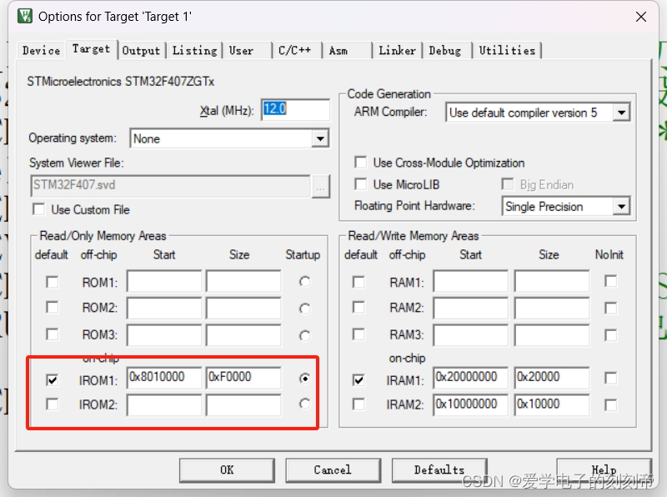This screenshot has height=497, width=667.
Task: Check the RAM3 default checkbox
Action: 359,334
